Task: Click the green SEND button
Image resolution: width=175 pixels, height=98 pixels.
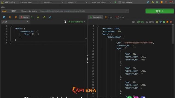Action: 159,11
